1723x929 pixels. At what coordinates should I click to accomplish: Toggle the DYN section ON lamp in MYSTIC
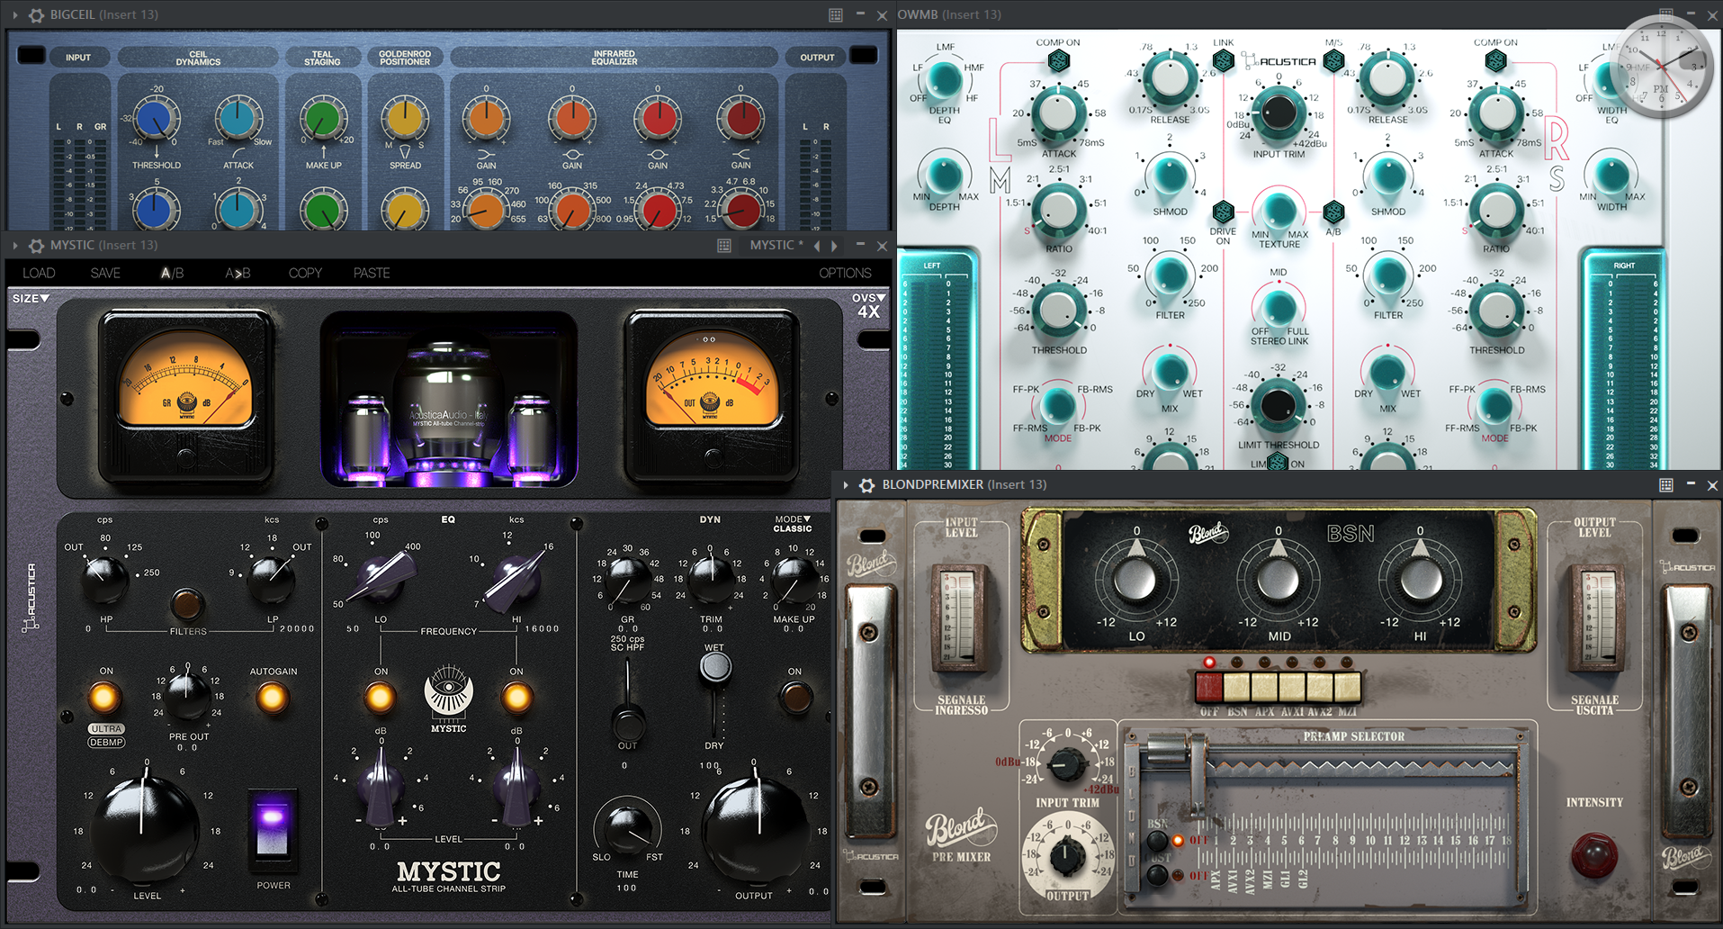pyautogui.click(x=794, y=697)
